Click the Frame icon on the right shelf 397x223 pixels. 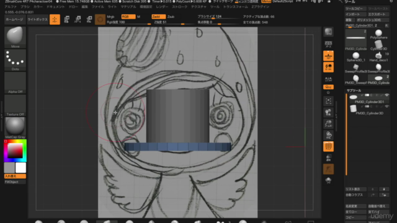pyautogui.click(x=328, y=102)
